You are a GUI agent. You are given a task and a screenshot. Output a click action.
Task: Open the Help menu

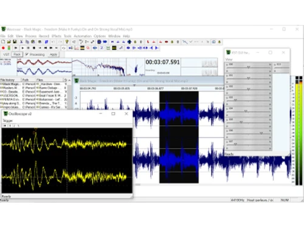click(126, 36)
